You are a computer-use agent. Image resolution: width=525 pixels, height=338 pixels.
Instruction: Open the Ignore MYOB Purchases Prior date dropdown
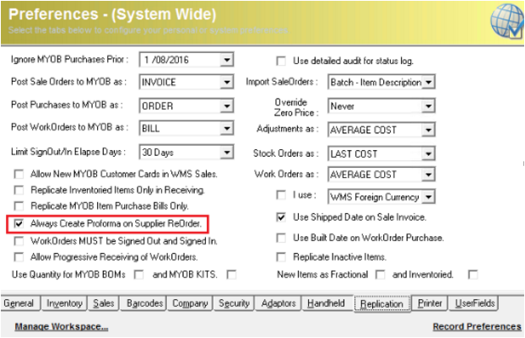point(227,60)
